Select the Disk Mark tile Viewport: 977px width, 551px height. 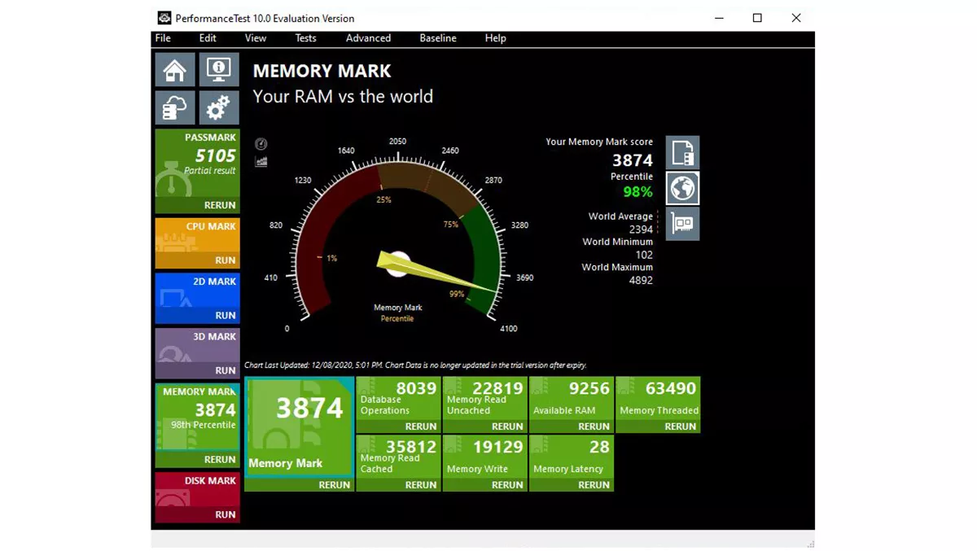[197, 489]
